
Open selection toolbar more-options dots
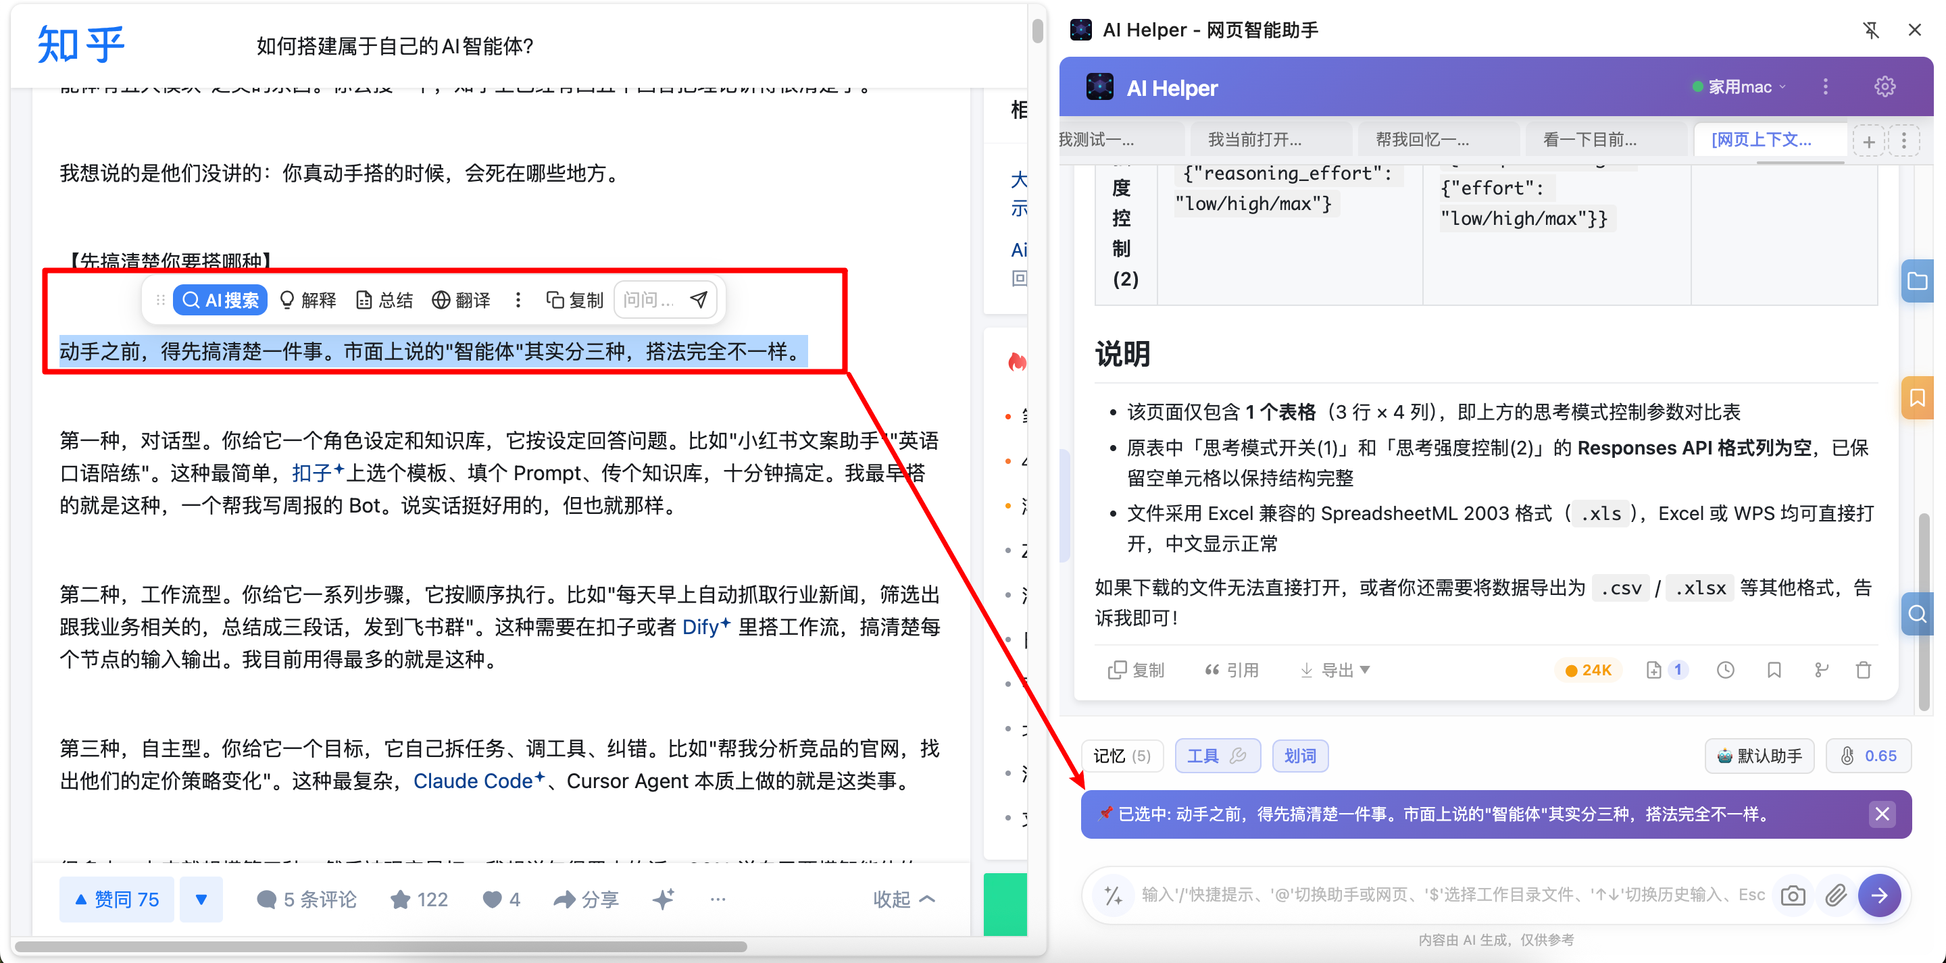[x=518, y=300]
